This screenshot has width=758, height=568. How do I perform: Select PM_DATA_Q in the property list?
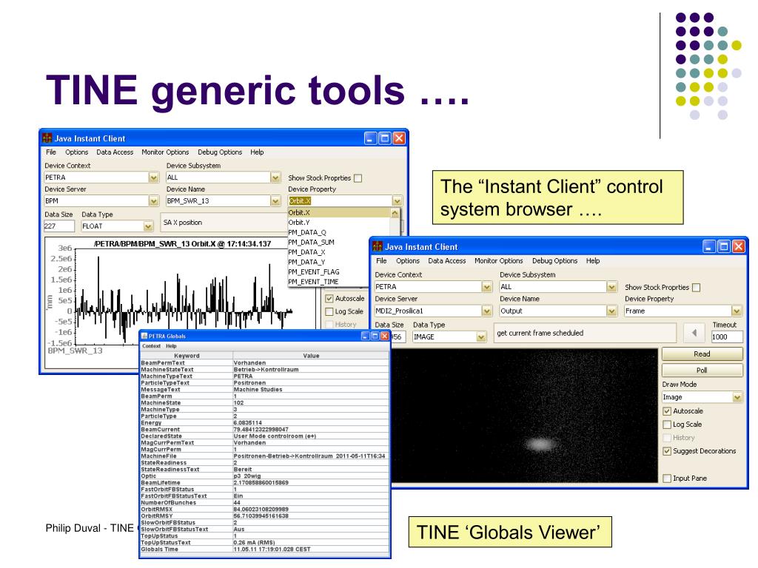[x=338, y=232]
